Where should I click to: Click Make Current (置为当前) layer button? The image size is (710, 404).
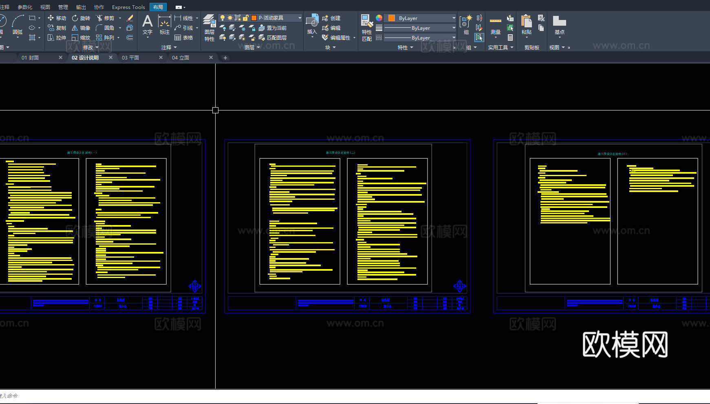(273, 28)
